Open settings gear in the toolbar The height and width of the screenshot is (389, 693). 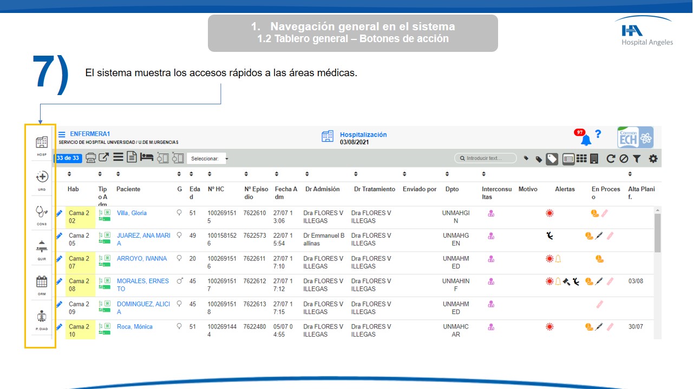pos(653,158)
